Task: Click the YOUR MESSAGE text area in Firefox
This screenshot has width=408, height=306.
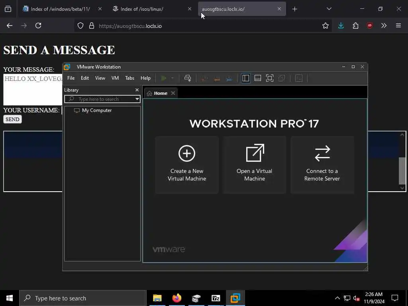Action: (33, 90)
